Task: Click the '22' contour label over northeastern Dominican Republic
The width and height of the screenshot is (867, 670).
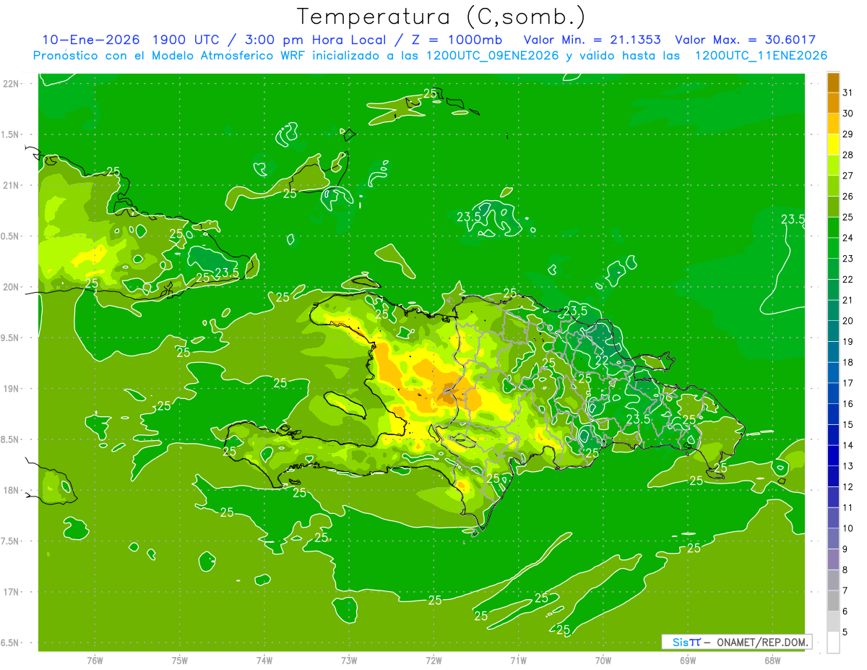Action: coord(601,359)
